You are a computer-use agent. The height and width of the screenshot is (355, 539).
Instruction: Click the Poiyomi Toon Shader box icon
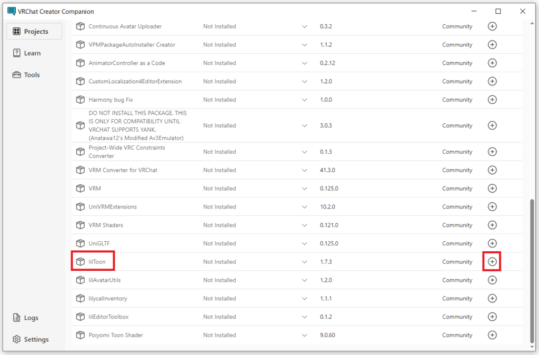pyautogui.click(x=81, y=335)
